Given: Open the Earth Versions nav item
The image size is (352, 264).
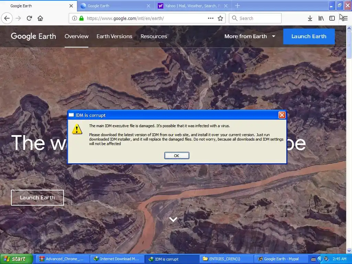Looking at the screenshot, I should coord(114,36).
